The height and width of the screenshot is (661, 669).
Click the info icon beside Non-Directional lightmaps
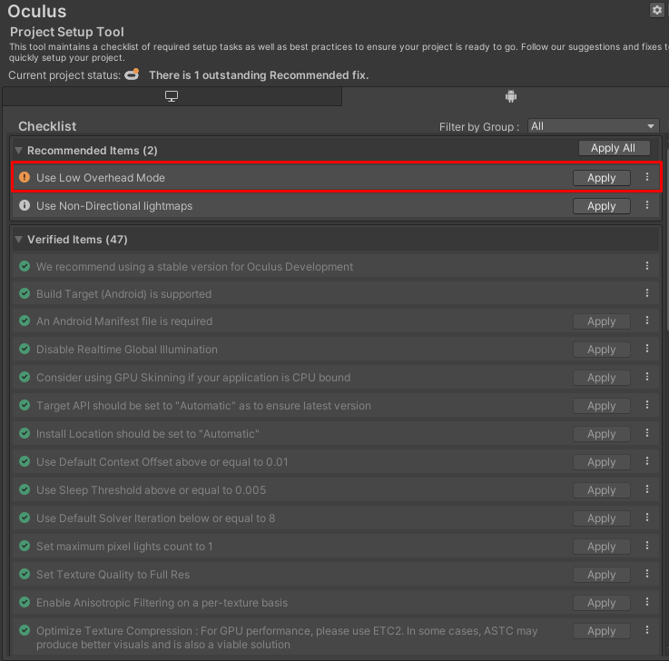click(x=25, y=206)
